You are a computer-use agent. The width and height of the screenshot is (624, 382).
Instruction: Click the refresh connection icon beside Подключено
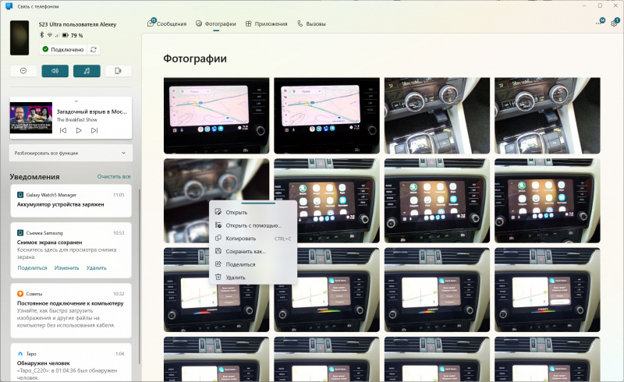94,49
